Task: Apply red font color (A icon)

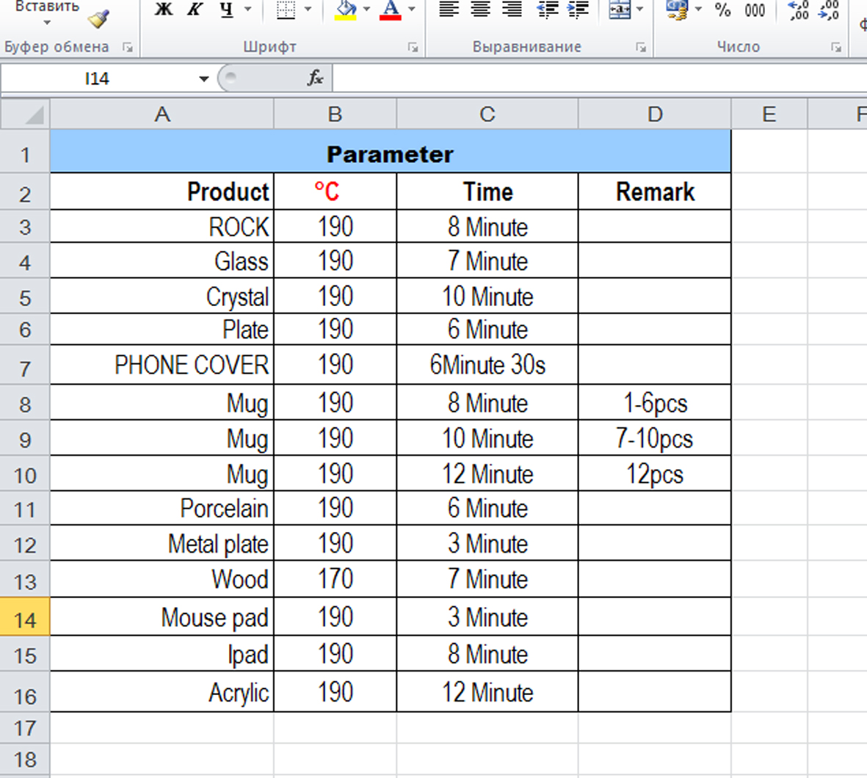Action: 391,9
